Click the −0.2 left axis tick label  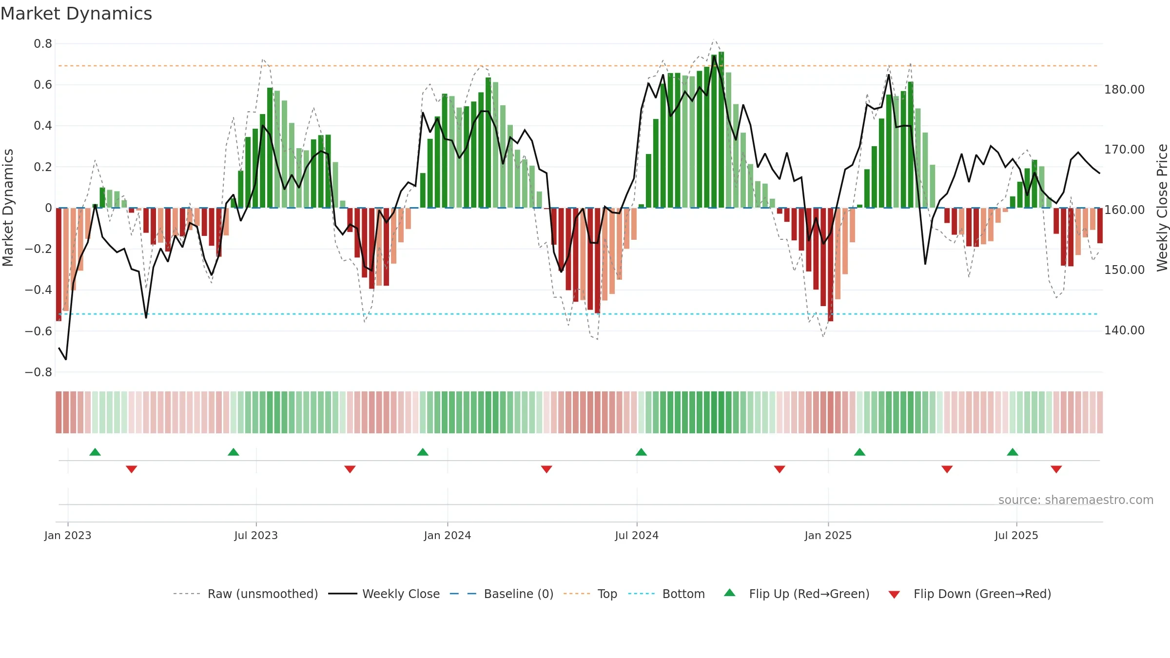coord(39,249)
